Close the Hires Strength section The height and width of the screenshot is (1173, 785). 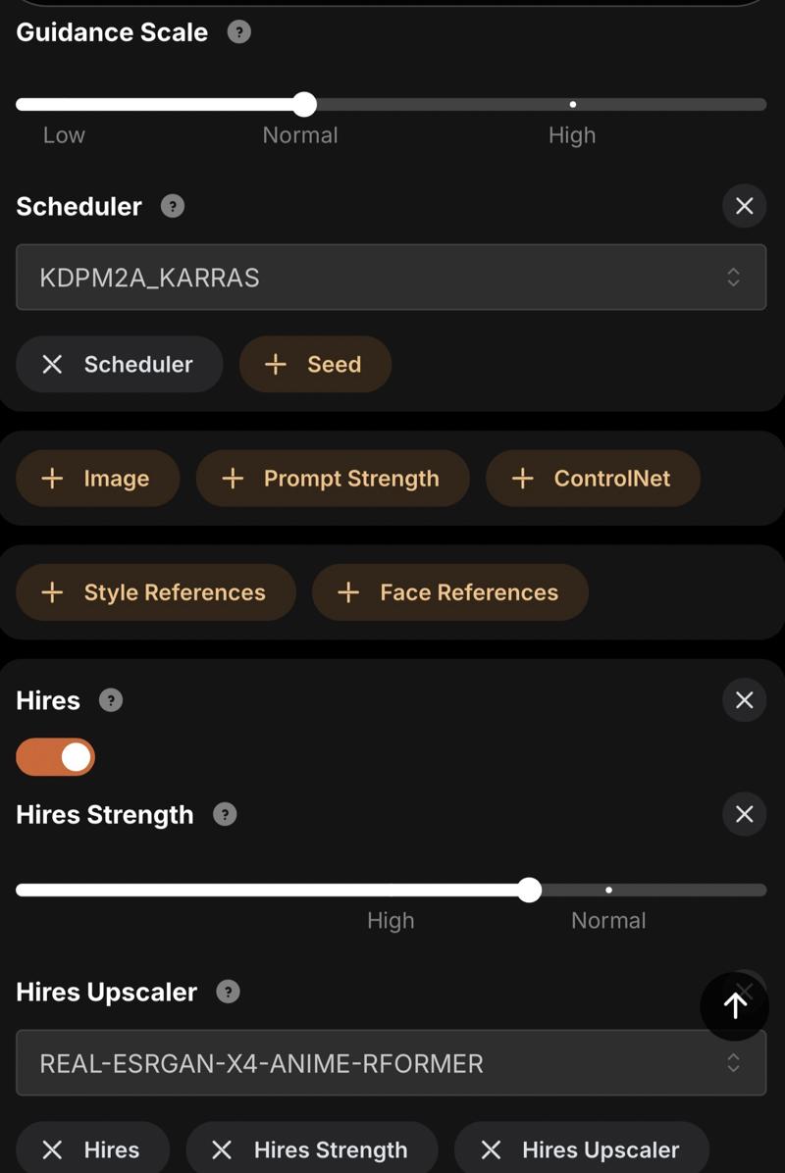744,815
